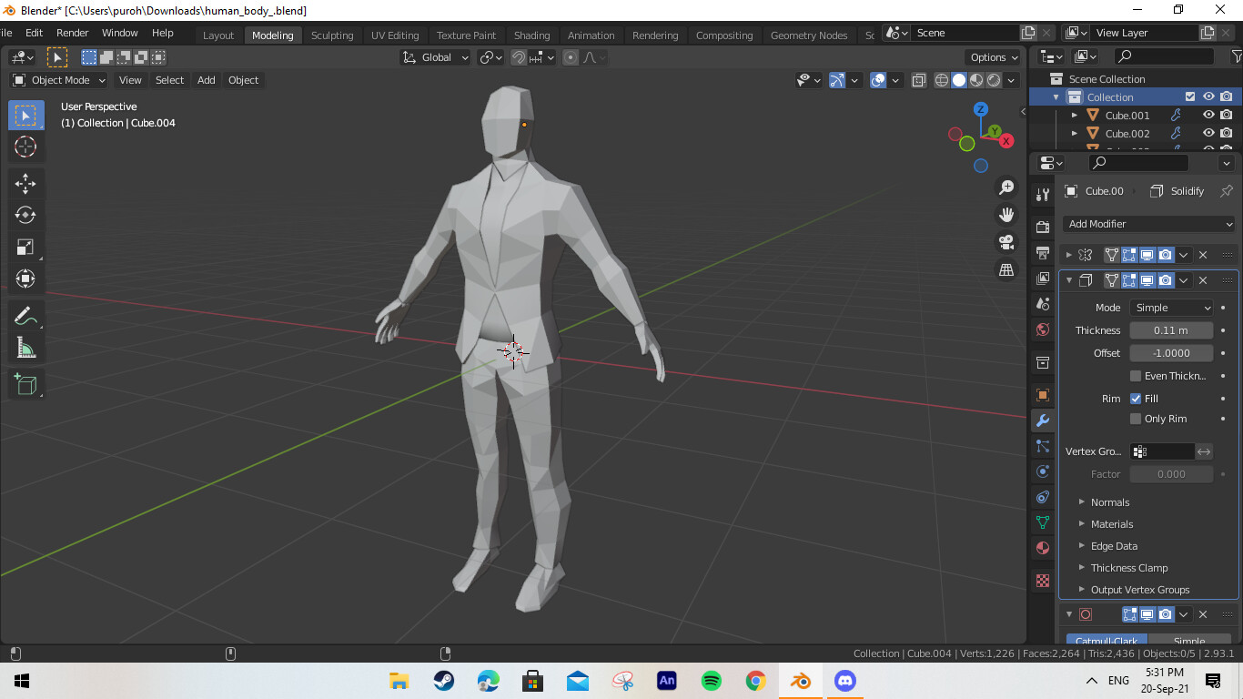Activate the Rotate tool
The height and width of the screenshot is (699, 1243).
tap(25, 216)
